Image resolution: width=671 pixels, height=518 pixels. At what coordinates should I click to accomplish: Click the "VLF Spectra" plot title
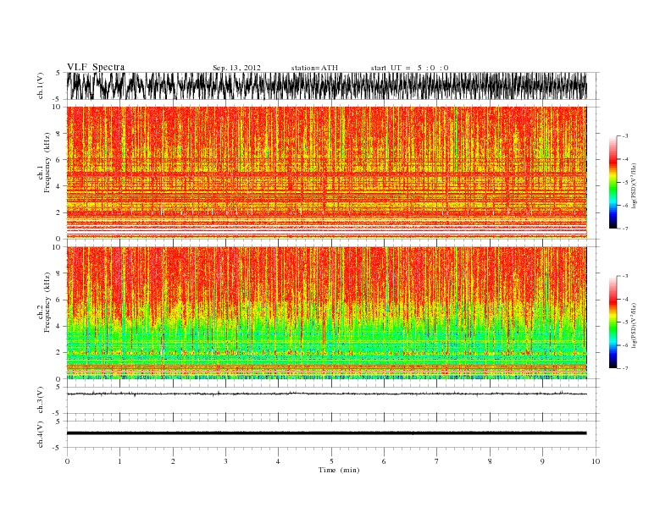(x=96, y=67)
